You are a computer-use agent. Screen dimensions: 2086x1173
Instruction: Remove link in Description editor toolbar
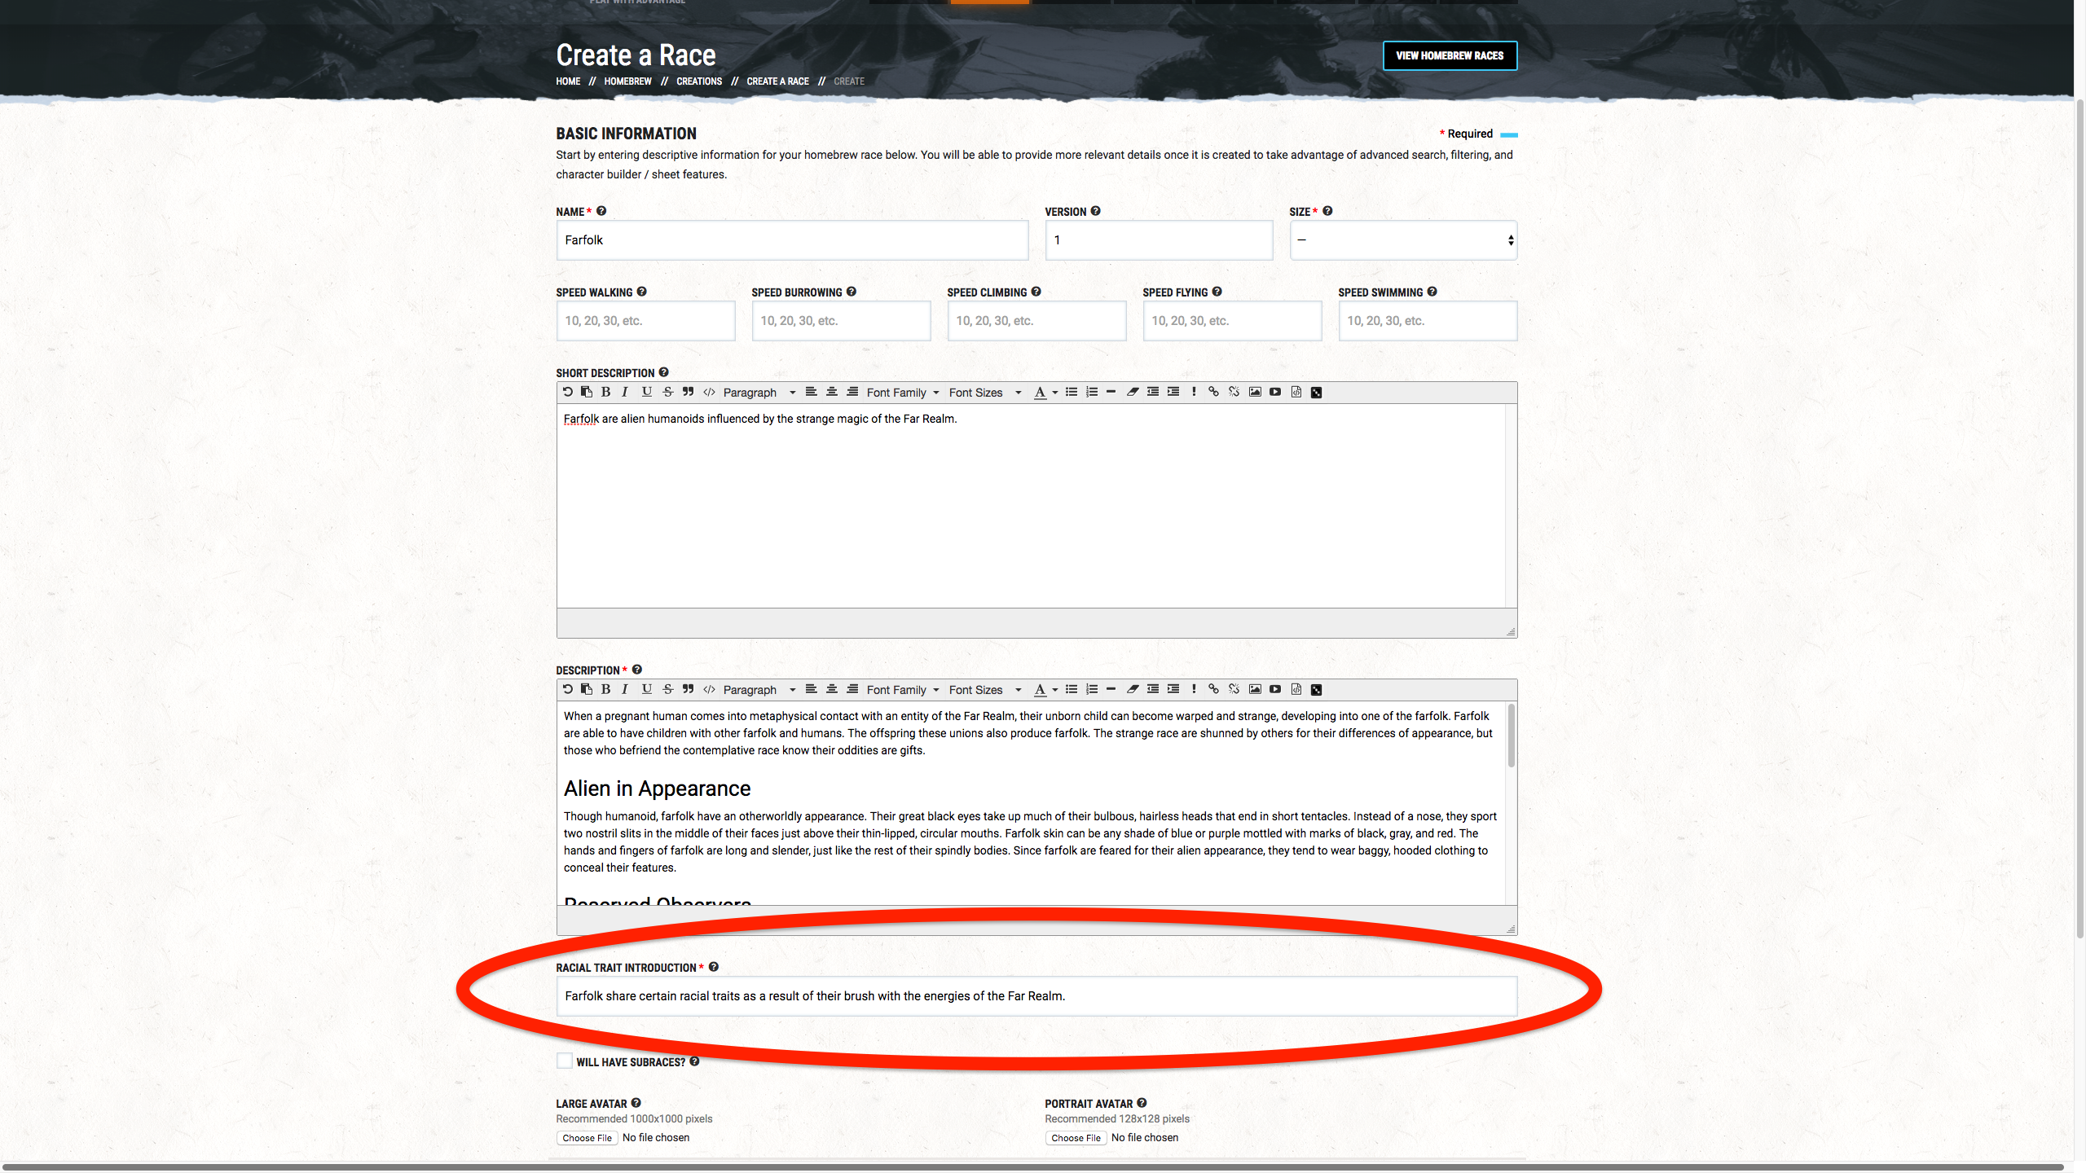click(x=1234, y=689)
